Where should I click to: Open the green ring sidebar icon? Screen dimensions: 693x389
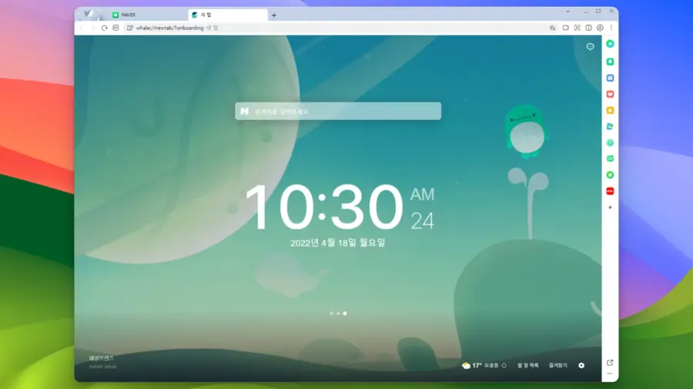tap(610, 175)
